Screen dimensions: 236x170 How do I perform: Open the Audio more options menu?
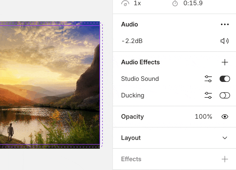pyautogui.click(x=225, y=24)
